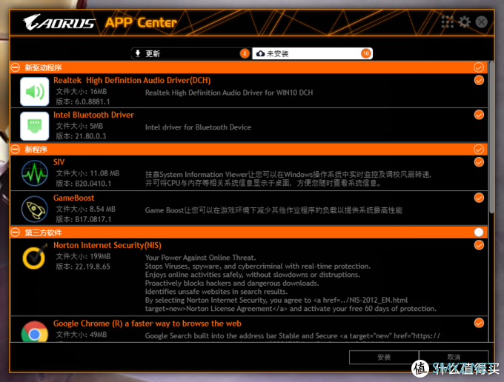Click version text 6.0.8881.1

92,101
